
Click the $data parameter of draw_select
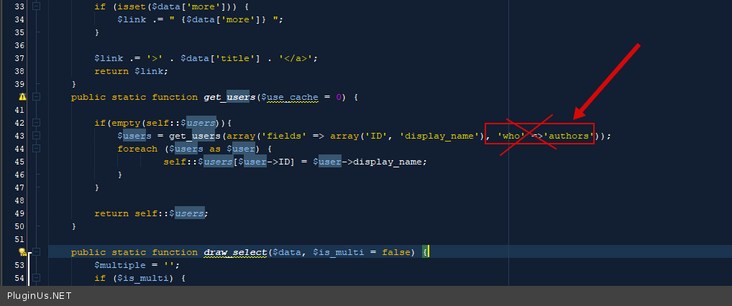(287, 252)
